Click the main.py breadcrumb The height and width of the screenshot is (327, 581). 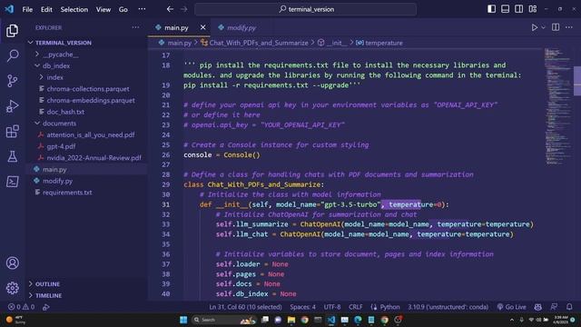click(175, 43)
